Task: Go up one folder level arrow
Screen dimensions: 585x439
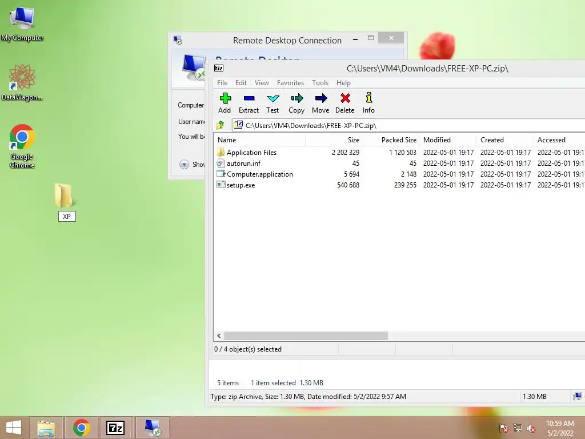Action: point(221,125)
